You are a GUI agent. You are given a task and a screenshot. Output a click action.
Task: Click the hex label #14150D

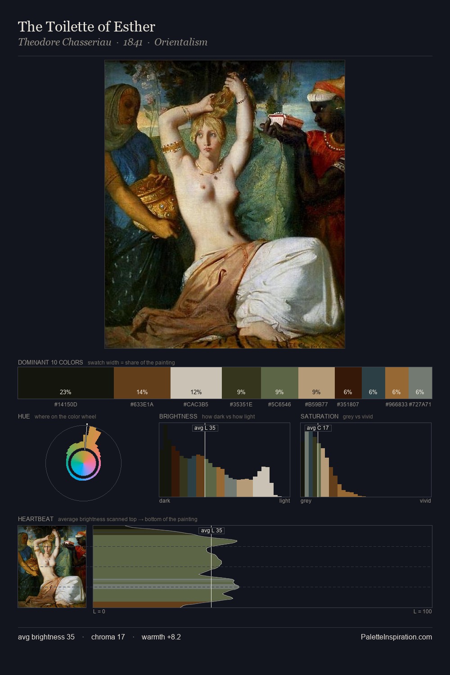pos(66,405)
